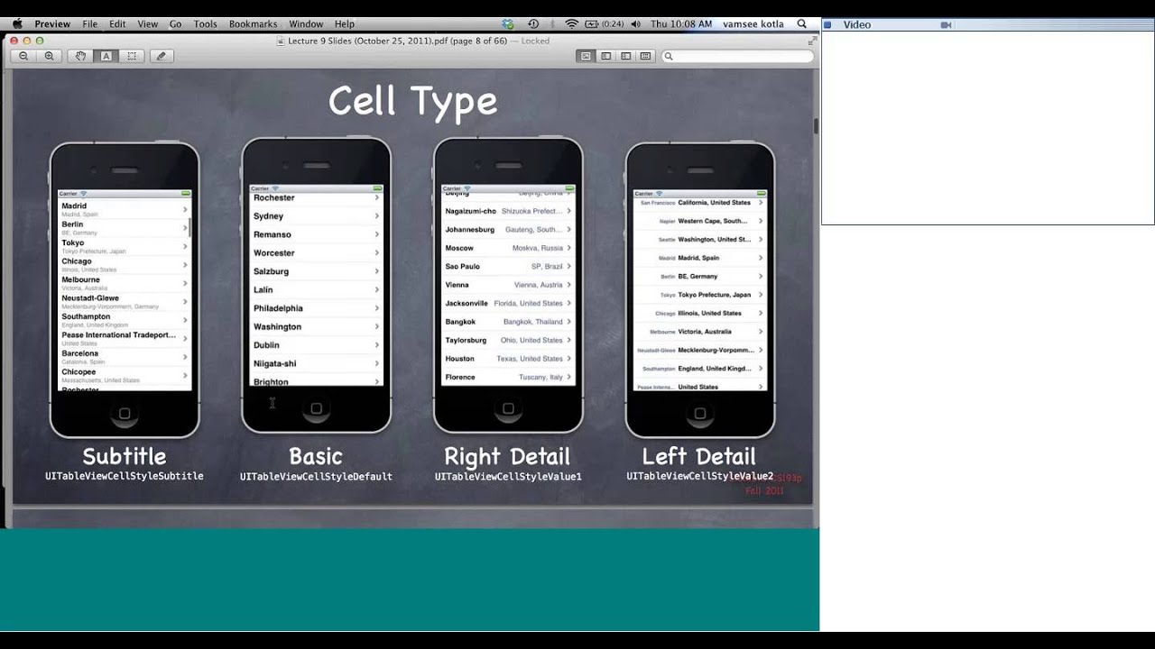Image resolution: width=1155 pixels, height=649 pixels.
Task: Open the Edit menu
Action: point(117,24)
